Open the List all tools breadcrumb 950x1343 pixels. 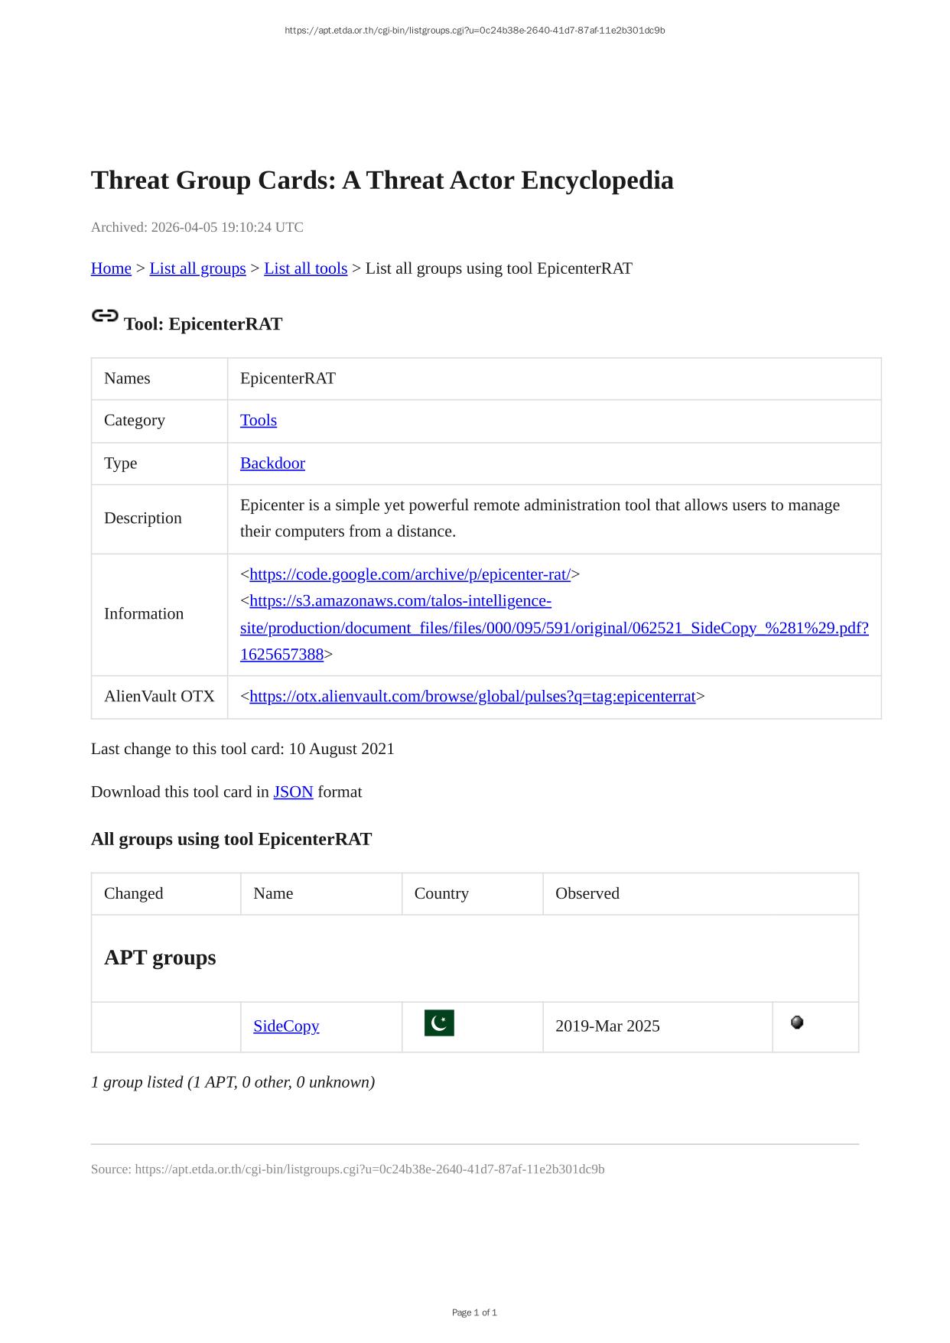tap(305, 268)
